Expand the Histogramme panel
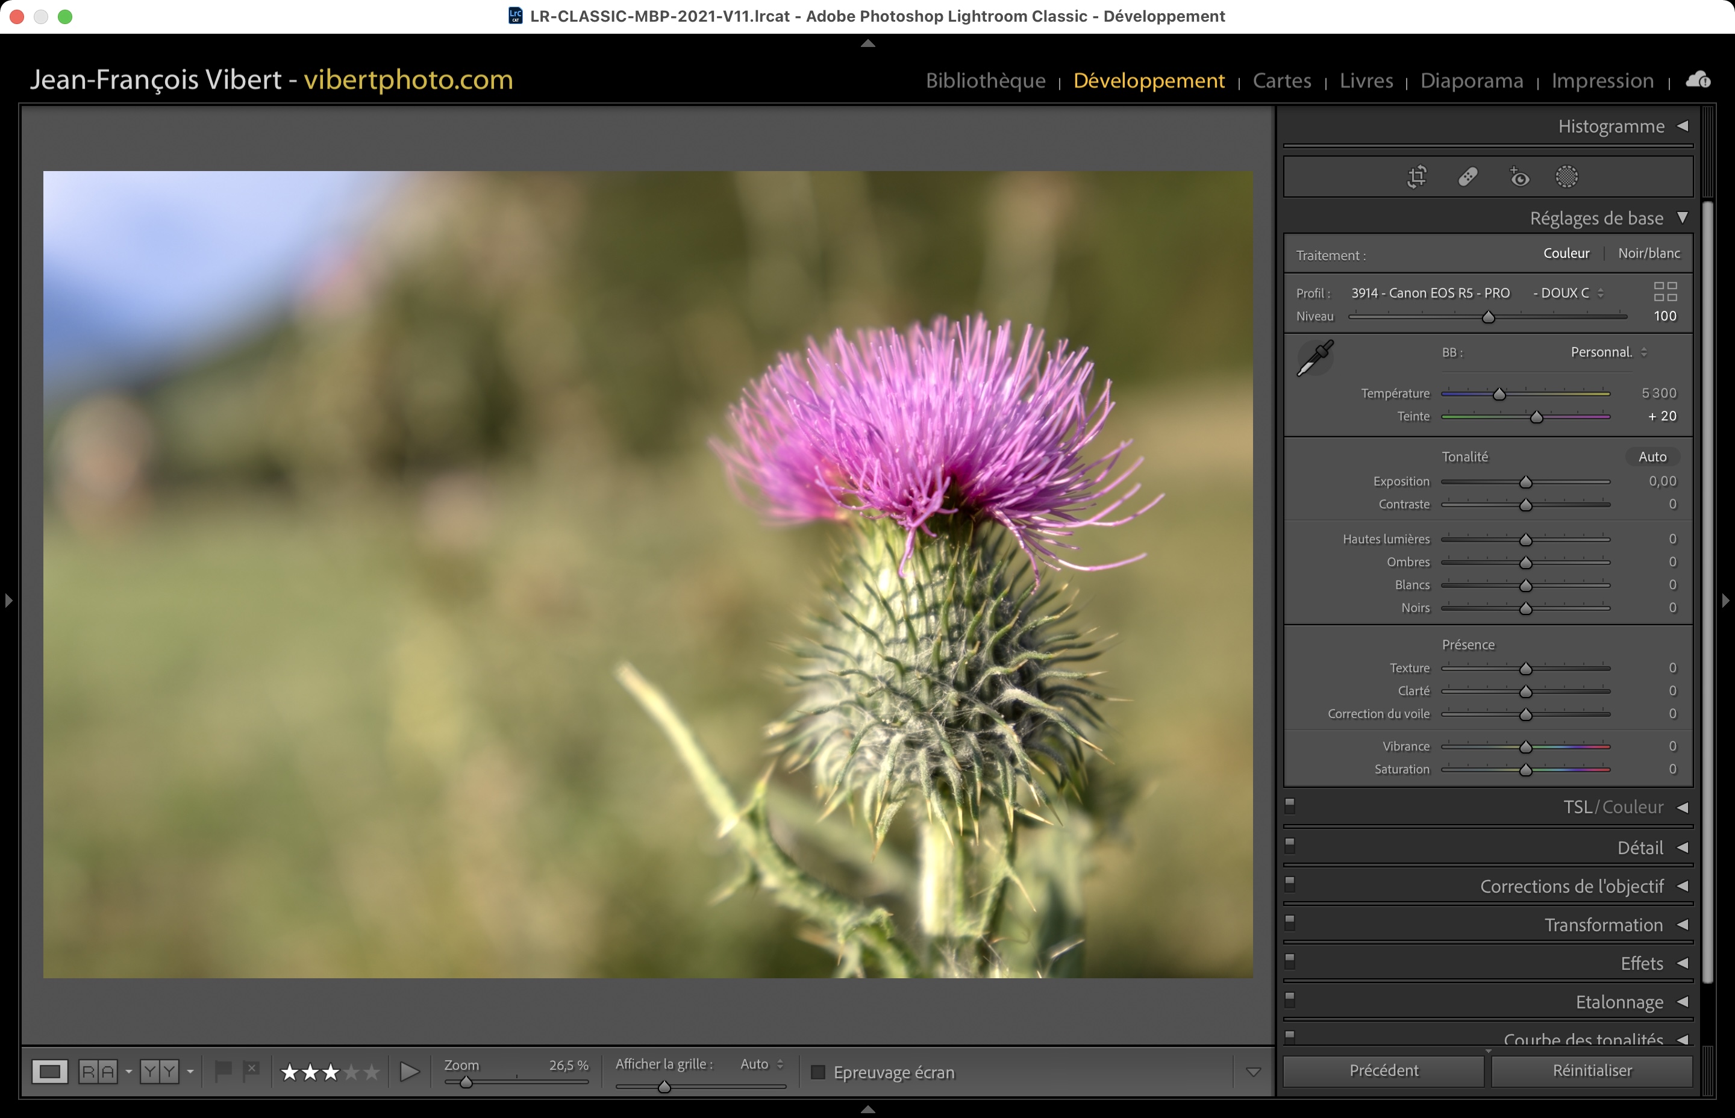Viewport: 1735px width, 1118px height. tap(1682, 126)
